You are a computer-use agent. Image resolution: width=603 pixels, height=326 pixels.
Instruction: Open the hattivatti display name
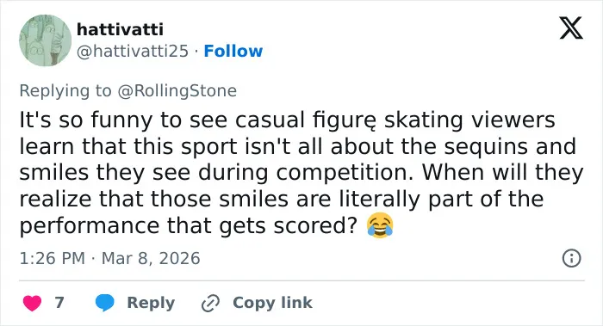[120, 29]
